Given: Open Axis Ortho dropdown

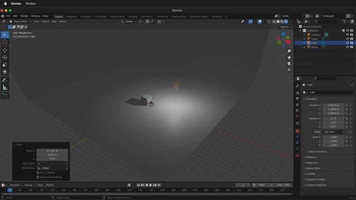Looking at the screenshot, I should click(52, 163).
